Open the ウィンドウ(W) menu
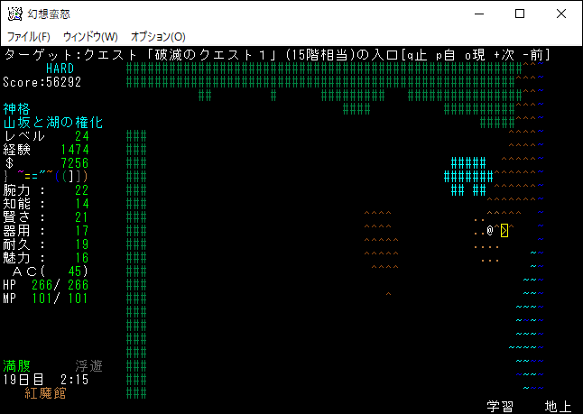Viewport: 583px width, 414px height. (x=90, y=37)
